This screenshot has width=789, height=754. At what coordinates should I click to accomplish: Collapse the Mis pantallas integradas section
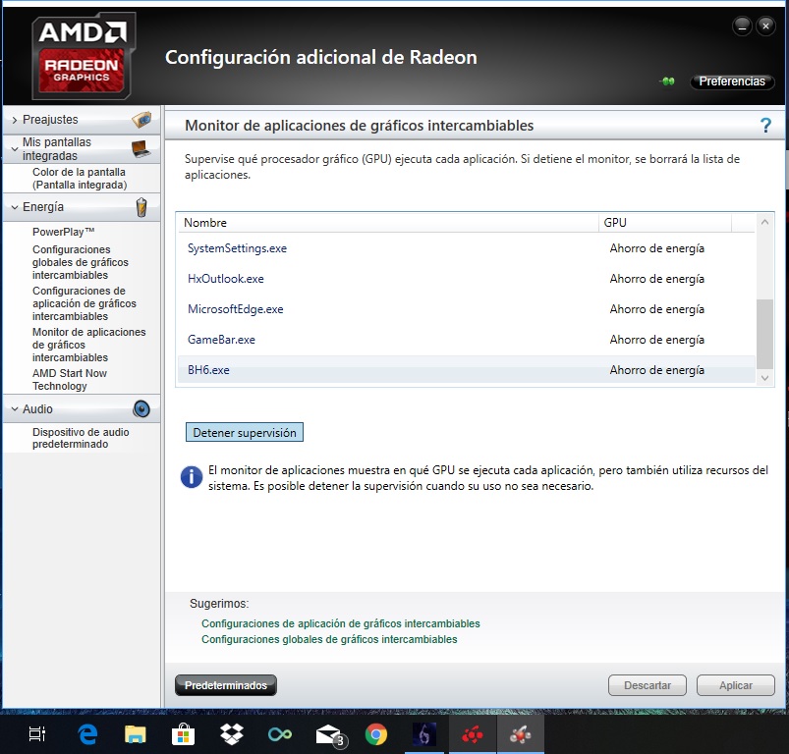coord(15,149)
